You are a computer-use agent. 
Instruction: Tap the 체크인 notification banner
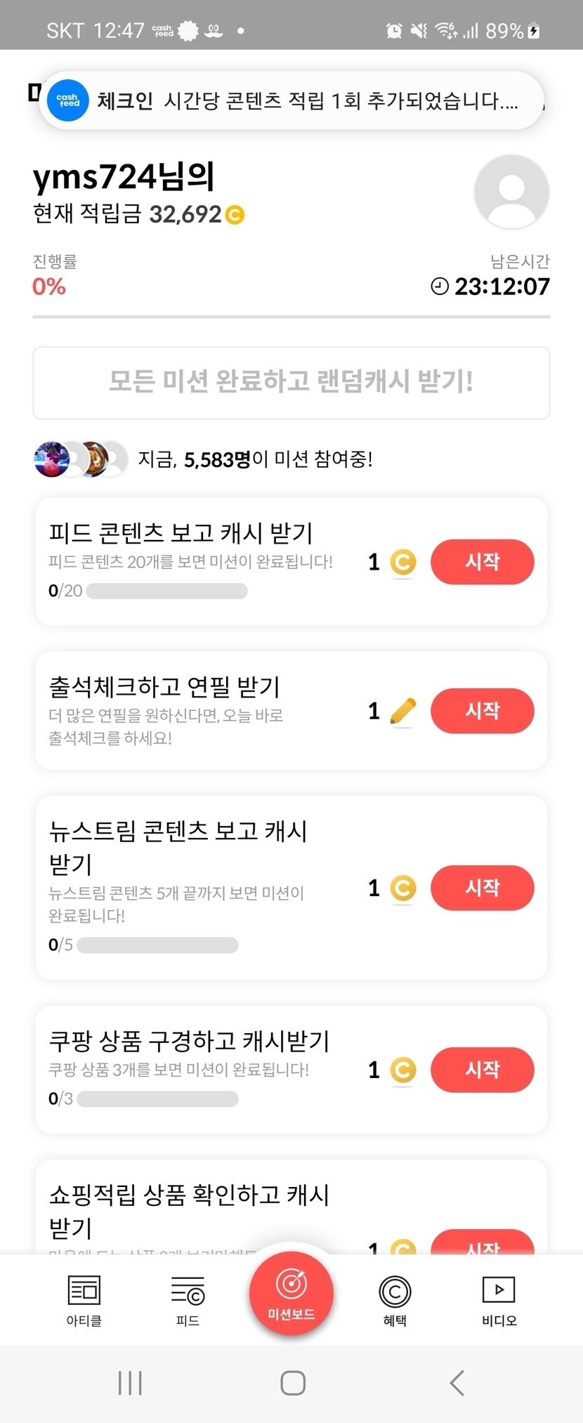291,100
